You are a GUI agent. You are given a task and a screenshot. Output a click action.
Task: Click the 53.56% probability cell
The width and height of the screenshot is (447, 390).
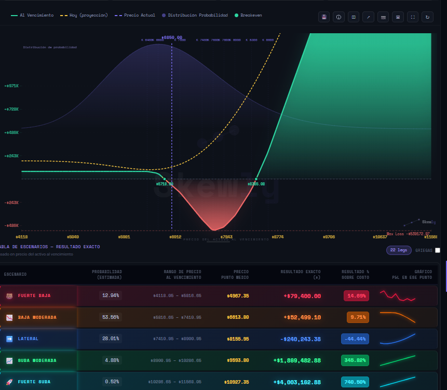(111, 317)
